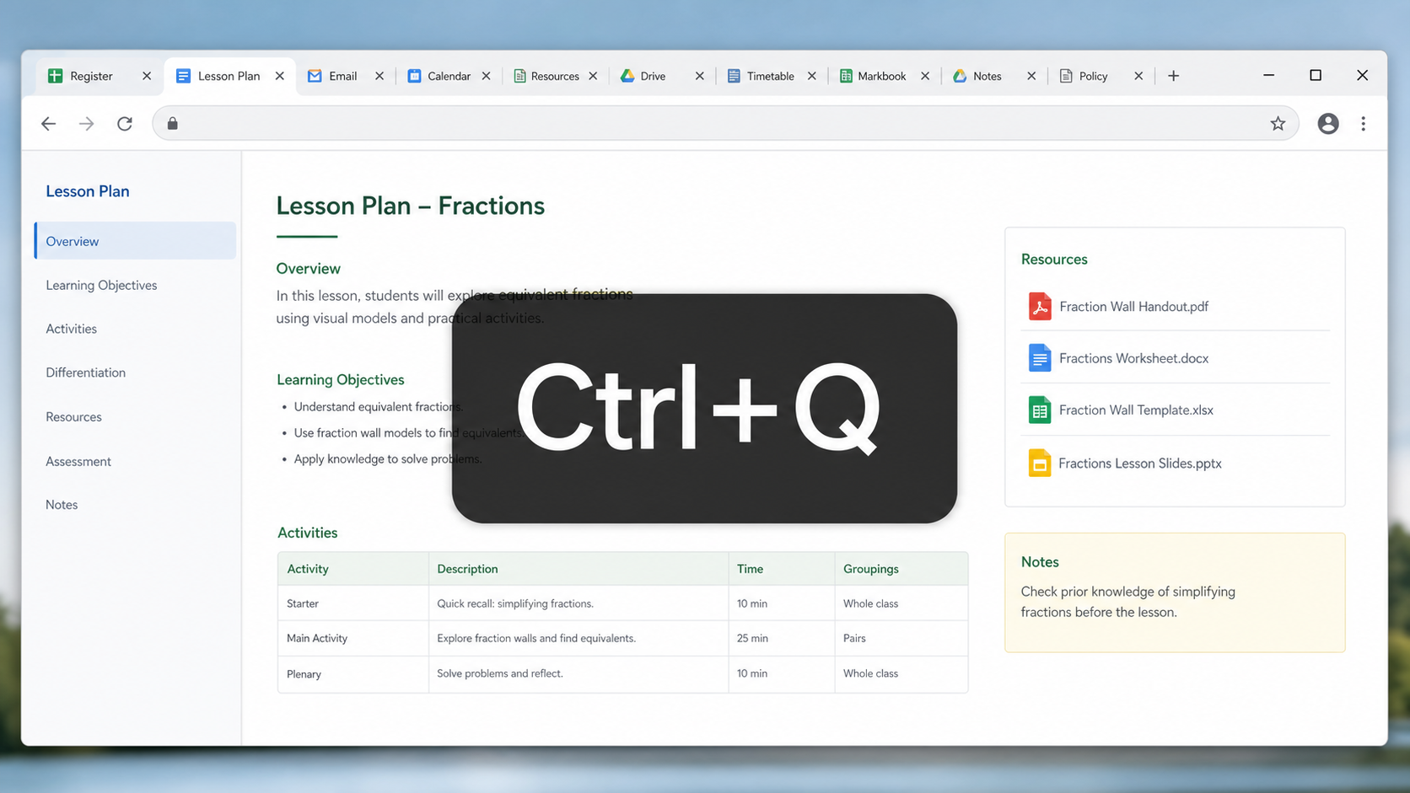The image size is (1410, 793).
Task: Click the Lesson Plan – Fractions title
Action: click(x=411, y=206)
